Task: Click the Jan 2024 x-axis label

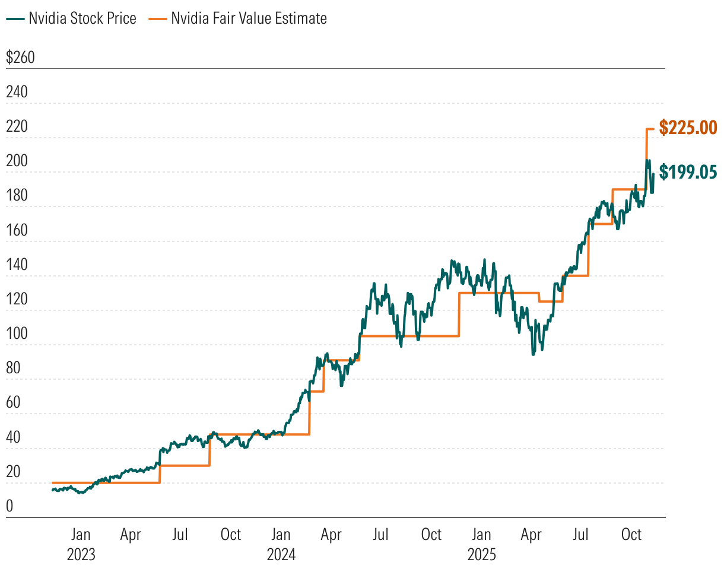Action: pyautogui.click(x=281, y=545)
